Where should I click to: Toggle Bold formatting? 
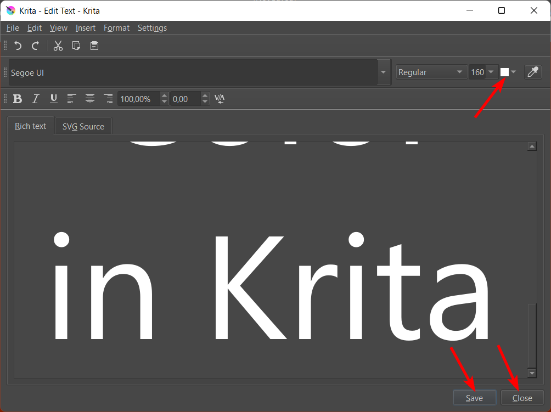click(17, 99)
